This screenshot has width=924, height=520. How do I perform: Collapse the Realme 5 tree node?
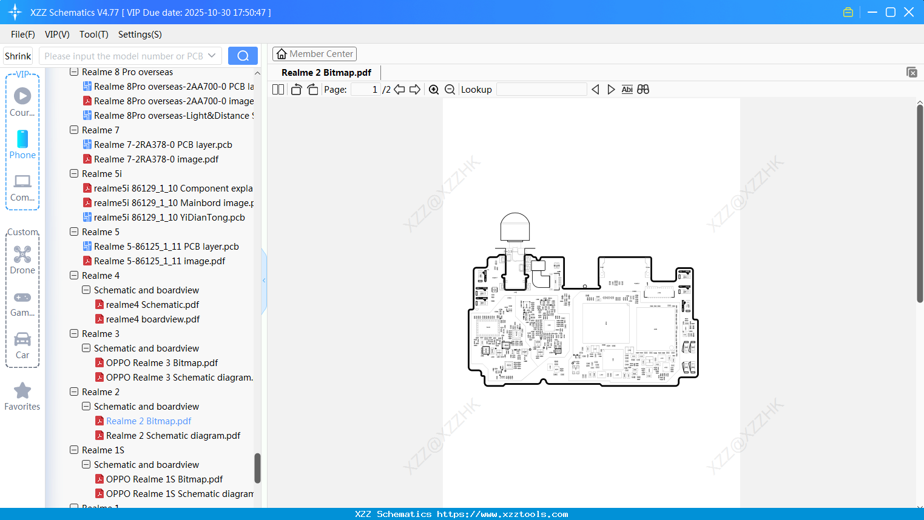(74, 232)
